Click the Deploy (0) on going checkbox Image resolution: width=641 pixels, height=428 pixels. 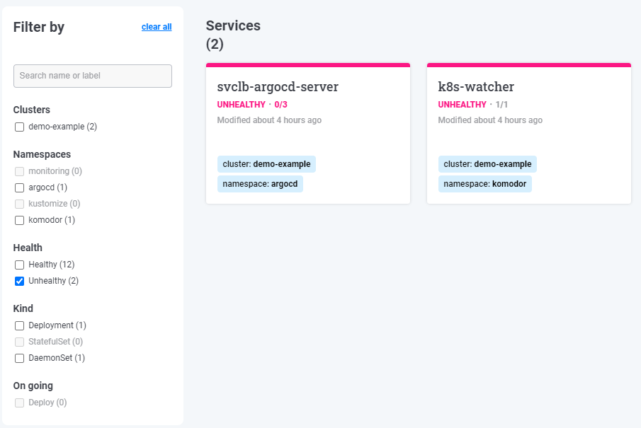point(19,403)
